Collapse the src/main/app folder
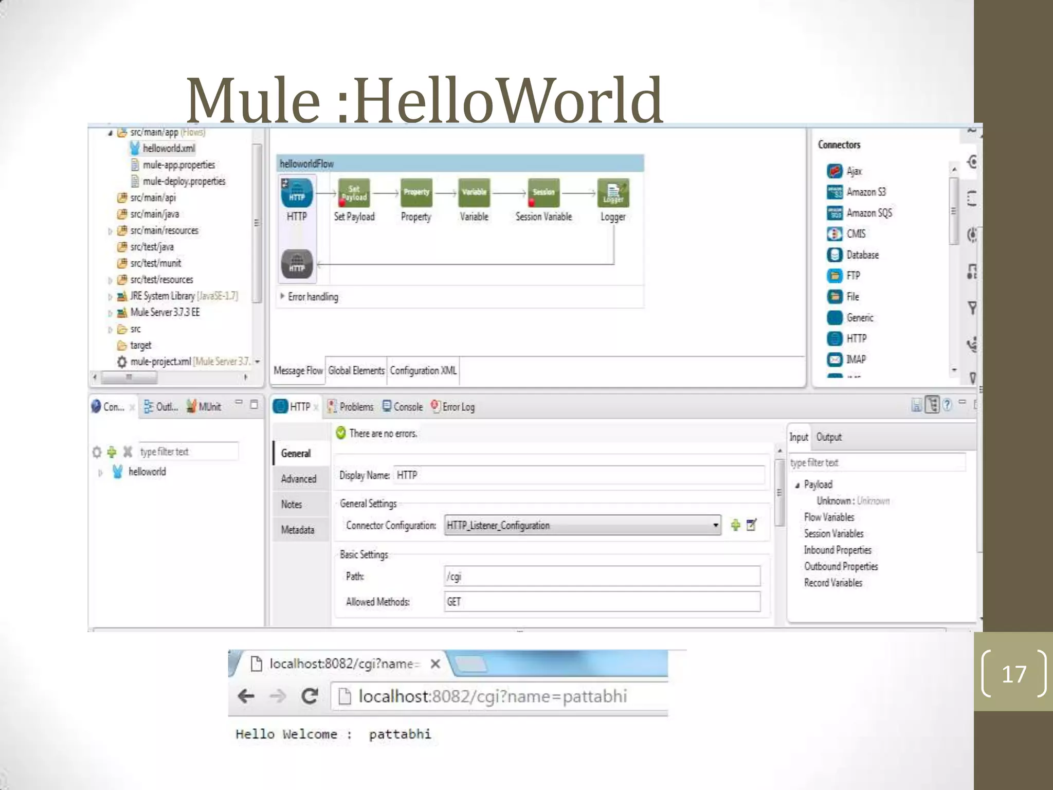The height and width of the screenshot is (790, 1053). [110, 133]
